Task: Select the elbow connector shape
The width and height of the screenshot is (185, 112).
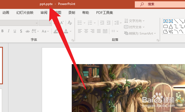Action: (x=176, y=26)
